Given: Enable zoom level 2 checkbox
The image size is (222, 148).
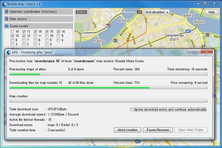Looking at the screenshot, I should click(24, 44).
